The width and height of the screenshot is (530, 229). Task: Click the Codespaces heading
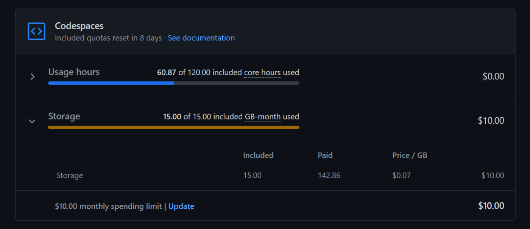(79, 26)
